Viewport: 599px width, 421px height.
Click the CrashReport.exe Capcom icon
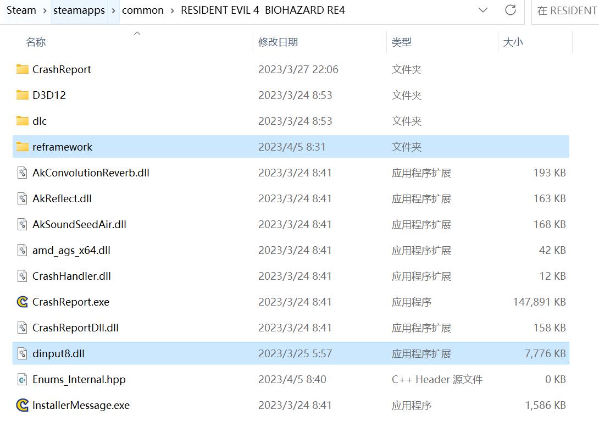tap(22, 302)
